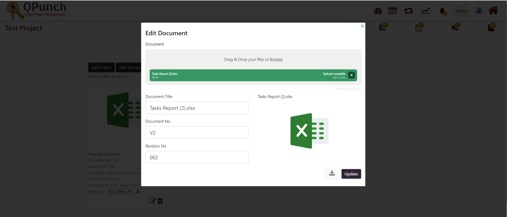
Task: Open the line chart reports icon
Action: pos(426,11)
